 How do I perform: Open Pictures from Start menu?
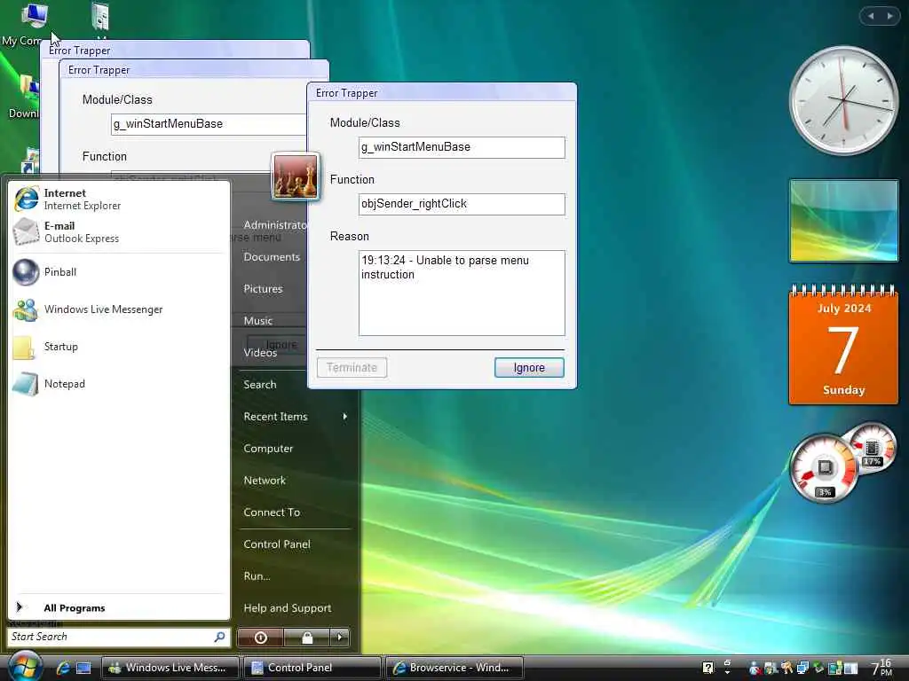pos(263,288)
